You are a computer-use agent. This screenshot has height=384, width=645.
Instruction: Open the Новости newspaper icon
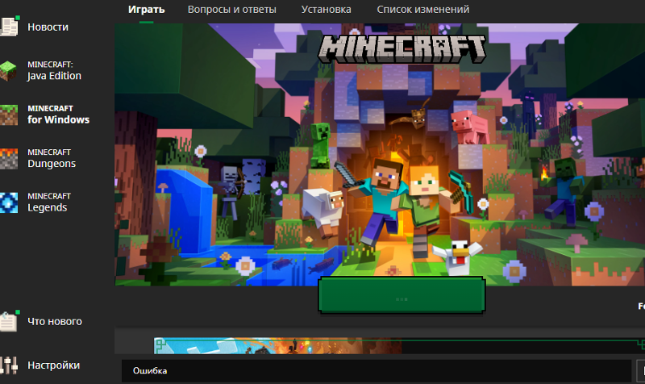(x=9, y=27)
